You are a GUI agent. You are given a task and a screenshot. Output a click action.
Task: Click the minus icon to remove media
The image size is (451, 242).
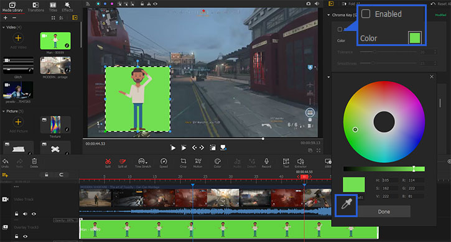(x=14, y=18)
